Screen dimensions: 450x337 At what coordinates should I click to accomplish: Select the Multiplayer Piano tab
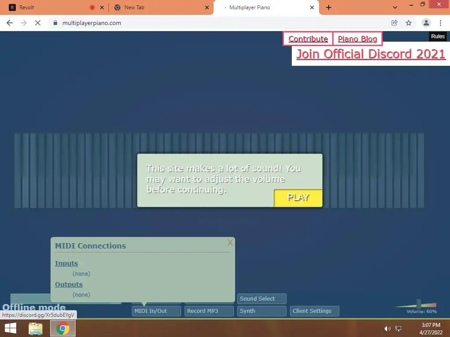point(265,7)
